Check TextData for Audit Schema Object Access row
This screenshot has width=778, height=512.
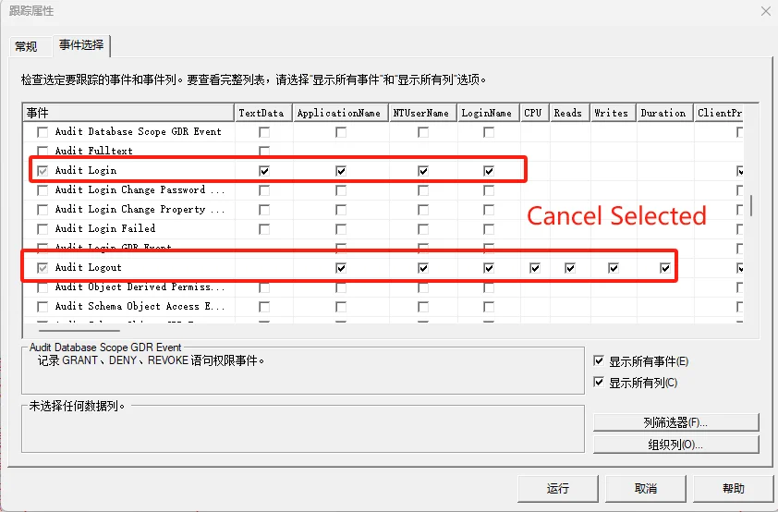[x=264, y=307]
